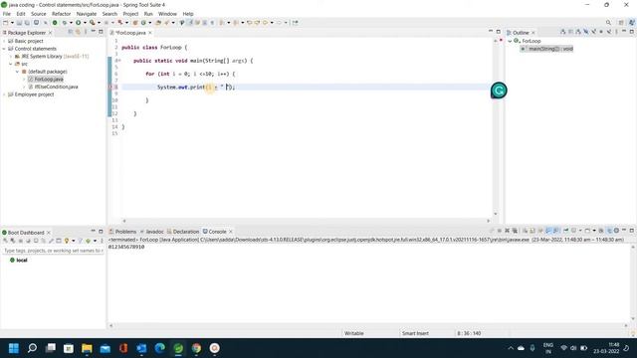The image size is (637, 358).
Task: Maximize the Outline view
Action: click(632, 32)
